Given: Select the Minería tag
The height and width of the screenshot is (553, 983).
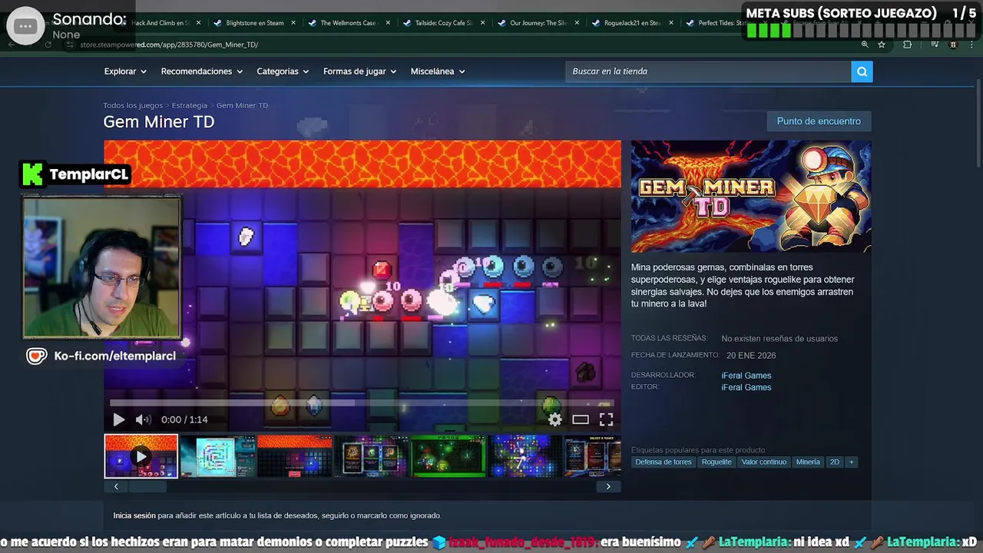Looking at the screenshot, I should click(x=808, y=462).
